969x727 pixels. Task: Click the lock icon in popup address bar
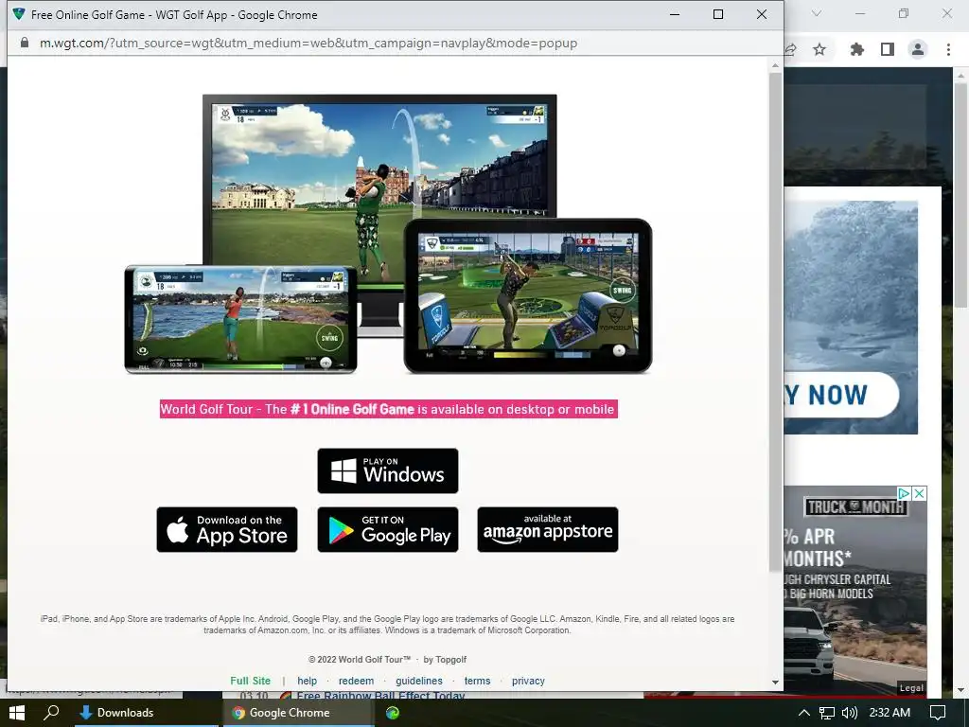[24, 43]
